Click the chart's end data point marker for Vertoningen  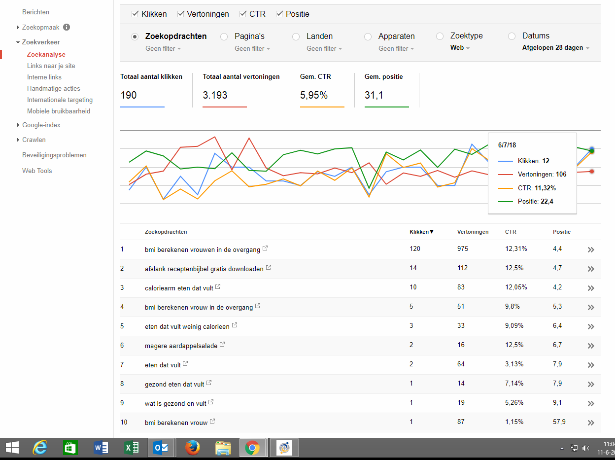[591, 171]
